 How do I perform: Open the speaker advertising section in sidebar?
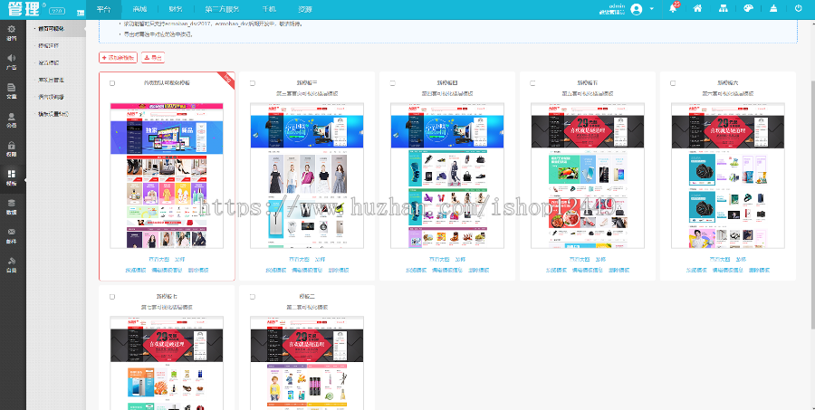point(12,62)
